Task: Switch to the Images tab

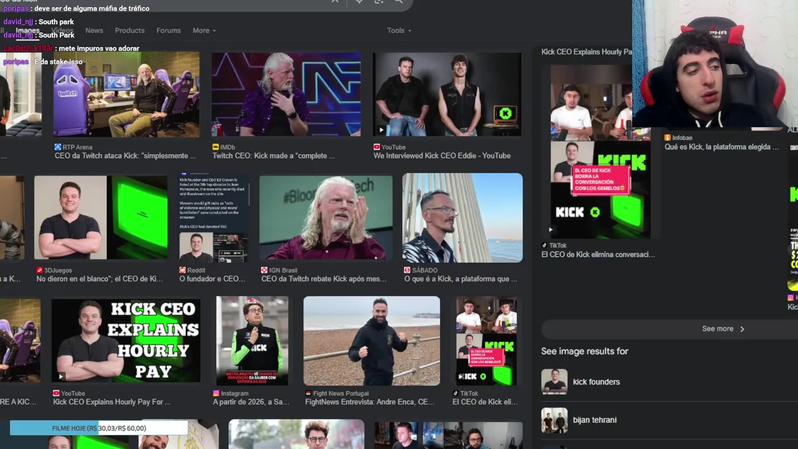Action: [27, 31]
